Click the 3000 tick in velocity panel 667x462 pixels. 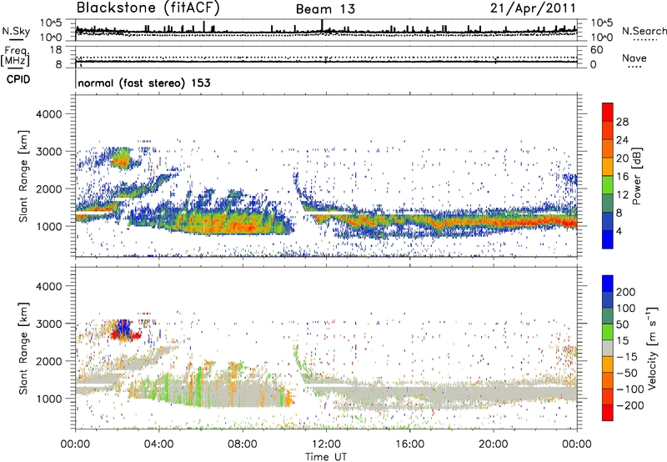click(x=48, y=324)
